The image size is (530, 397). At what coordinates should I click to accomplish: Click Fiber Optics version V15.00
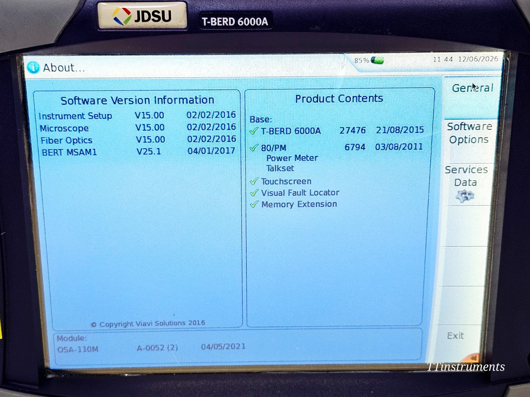click(150, 140)
